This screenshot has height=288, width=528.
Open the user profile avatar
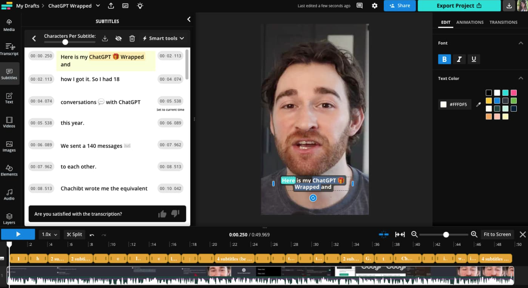tap(522, 6)
